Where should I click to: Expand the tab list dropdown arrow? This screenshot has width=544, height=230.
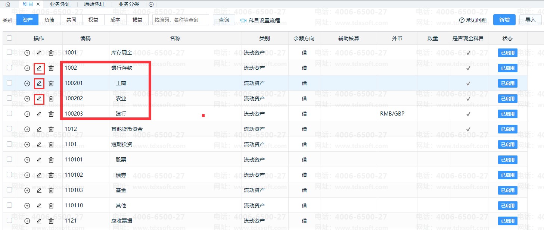(151, 4)
